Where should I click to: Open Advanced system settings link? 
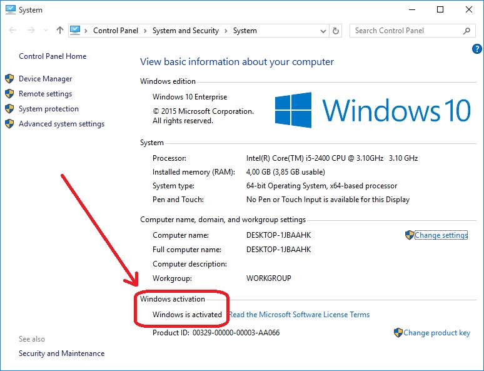point(61,124)
